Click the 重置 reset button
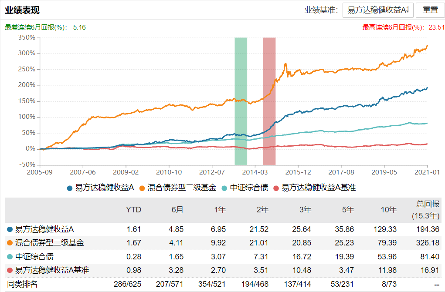 tap(430, 10)
